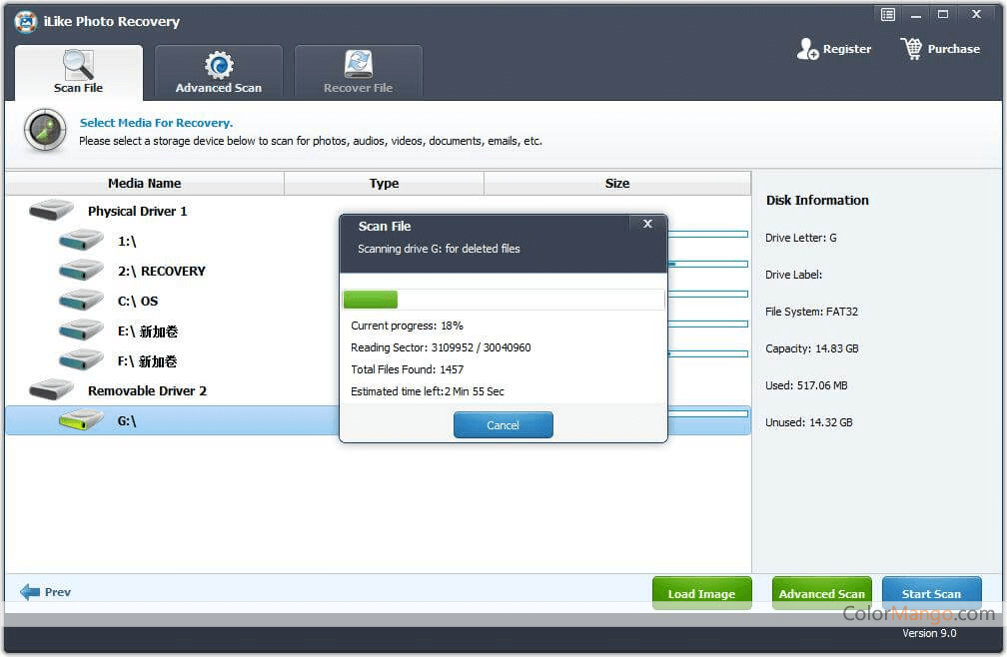Click the green G:\ drive icon
Viewport: 1007px width, 657px height.
coord(81,420)
